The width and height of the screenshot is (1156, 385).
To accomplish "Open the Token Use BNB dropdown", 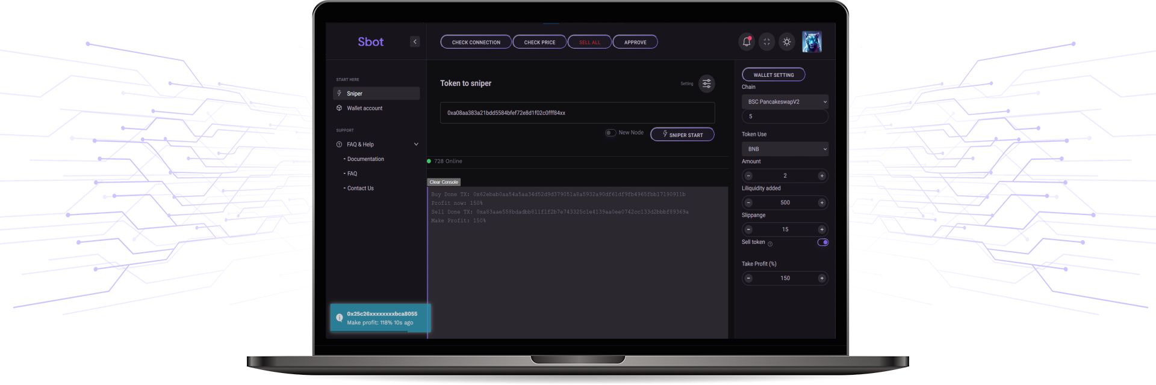I will click(785, 149).
